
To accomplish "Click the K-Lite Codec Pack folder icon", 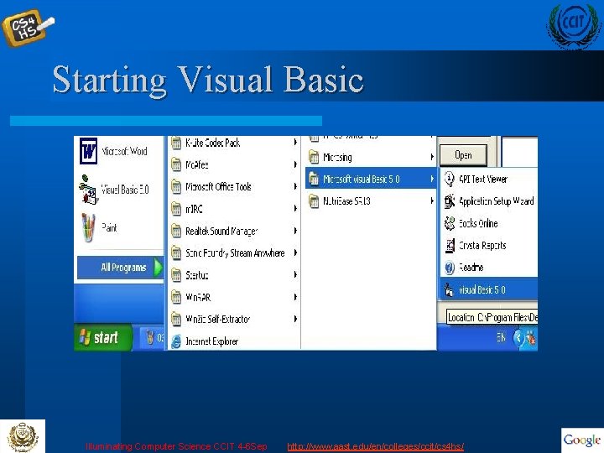I will 176,143.
